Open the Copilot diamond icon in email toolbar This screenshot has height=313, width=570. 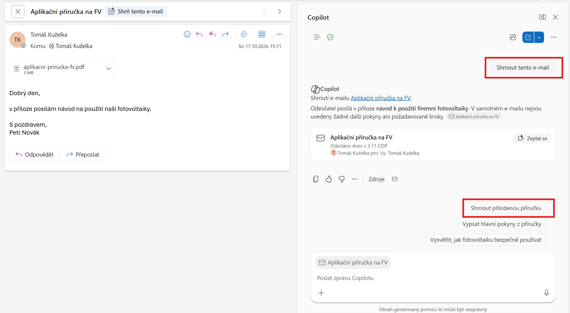(x=244, y=34)
